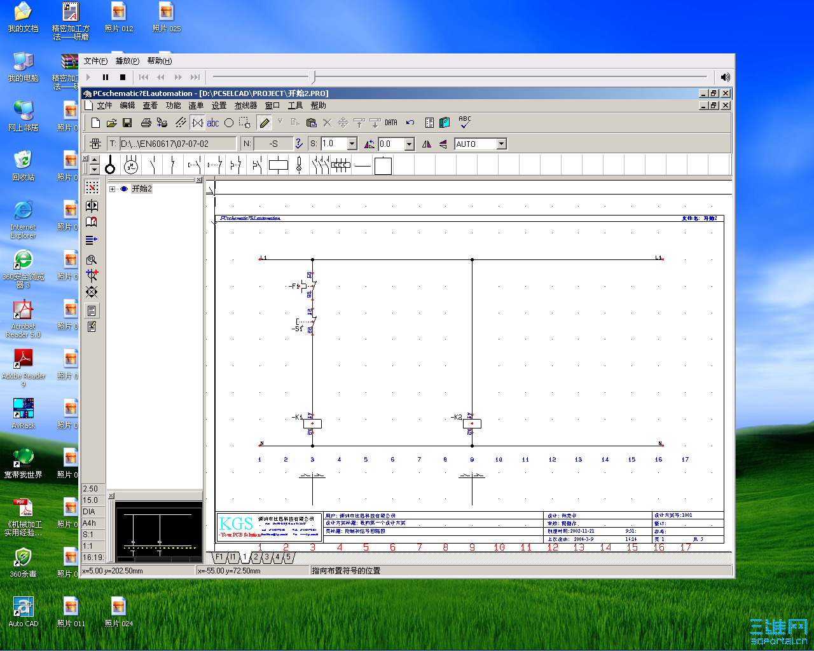Click the DATA object data button
Image resolution: width=814 pixels, height=651 pixels.
tap(391, 123)
